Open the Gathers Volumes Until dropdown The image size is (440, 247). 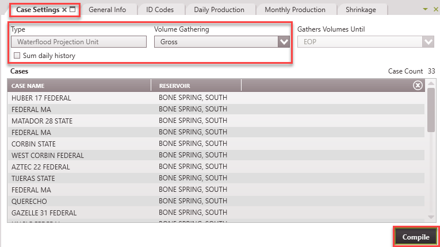pos(428,42)
